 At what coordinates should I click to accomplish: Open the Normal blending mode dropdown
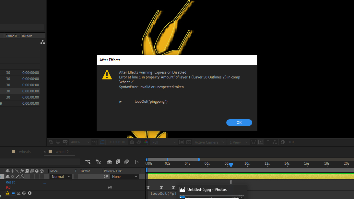click(61, 177)
